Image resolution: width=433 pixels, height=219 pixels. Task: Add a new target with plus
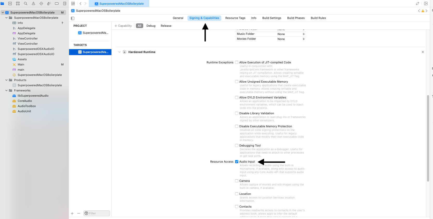point(72,213)
